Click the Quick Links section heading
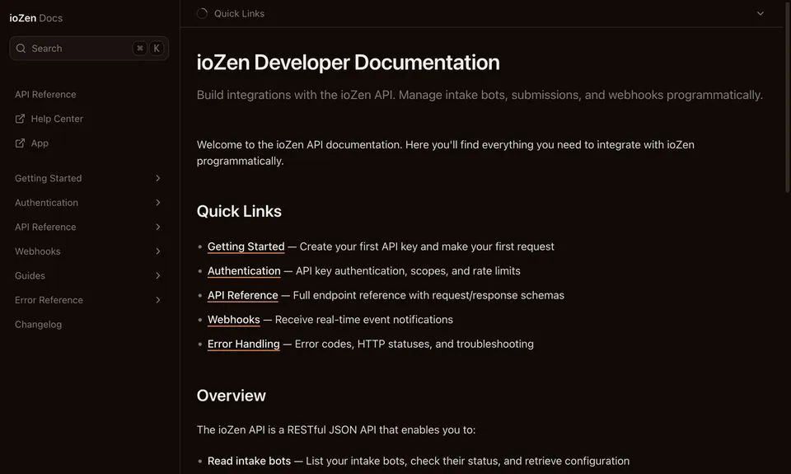 [239, 211]
